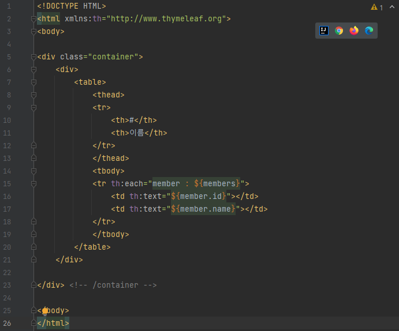
Task: Click line number 26 in gutter
Action: (x=7, y=324)
